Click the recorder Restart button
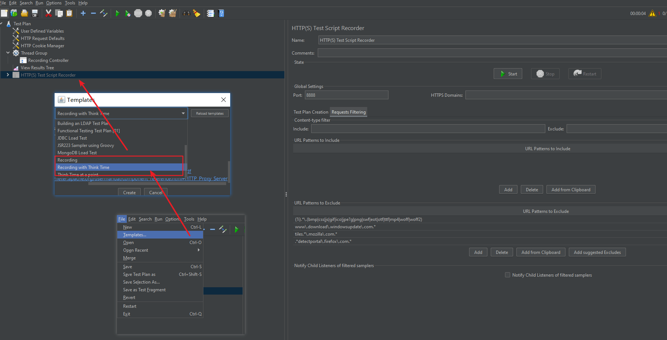 point(585,74)
